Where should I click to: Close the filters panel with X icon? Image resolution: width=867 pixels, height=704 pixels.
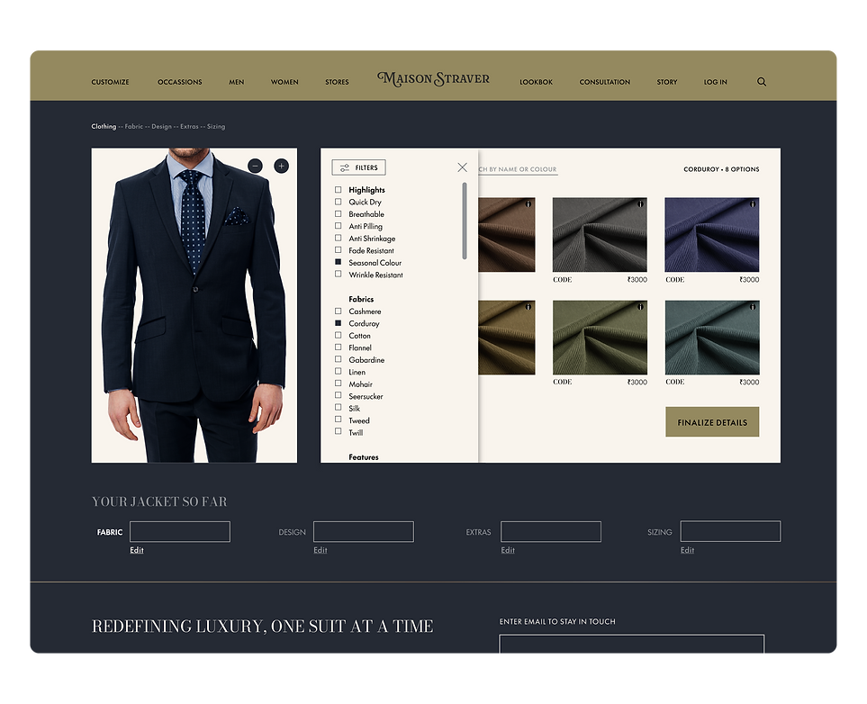tap(462, 167)
